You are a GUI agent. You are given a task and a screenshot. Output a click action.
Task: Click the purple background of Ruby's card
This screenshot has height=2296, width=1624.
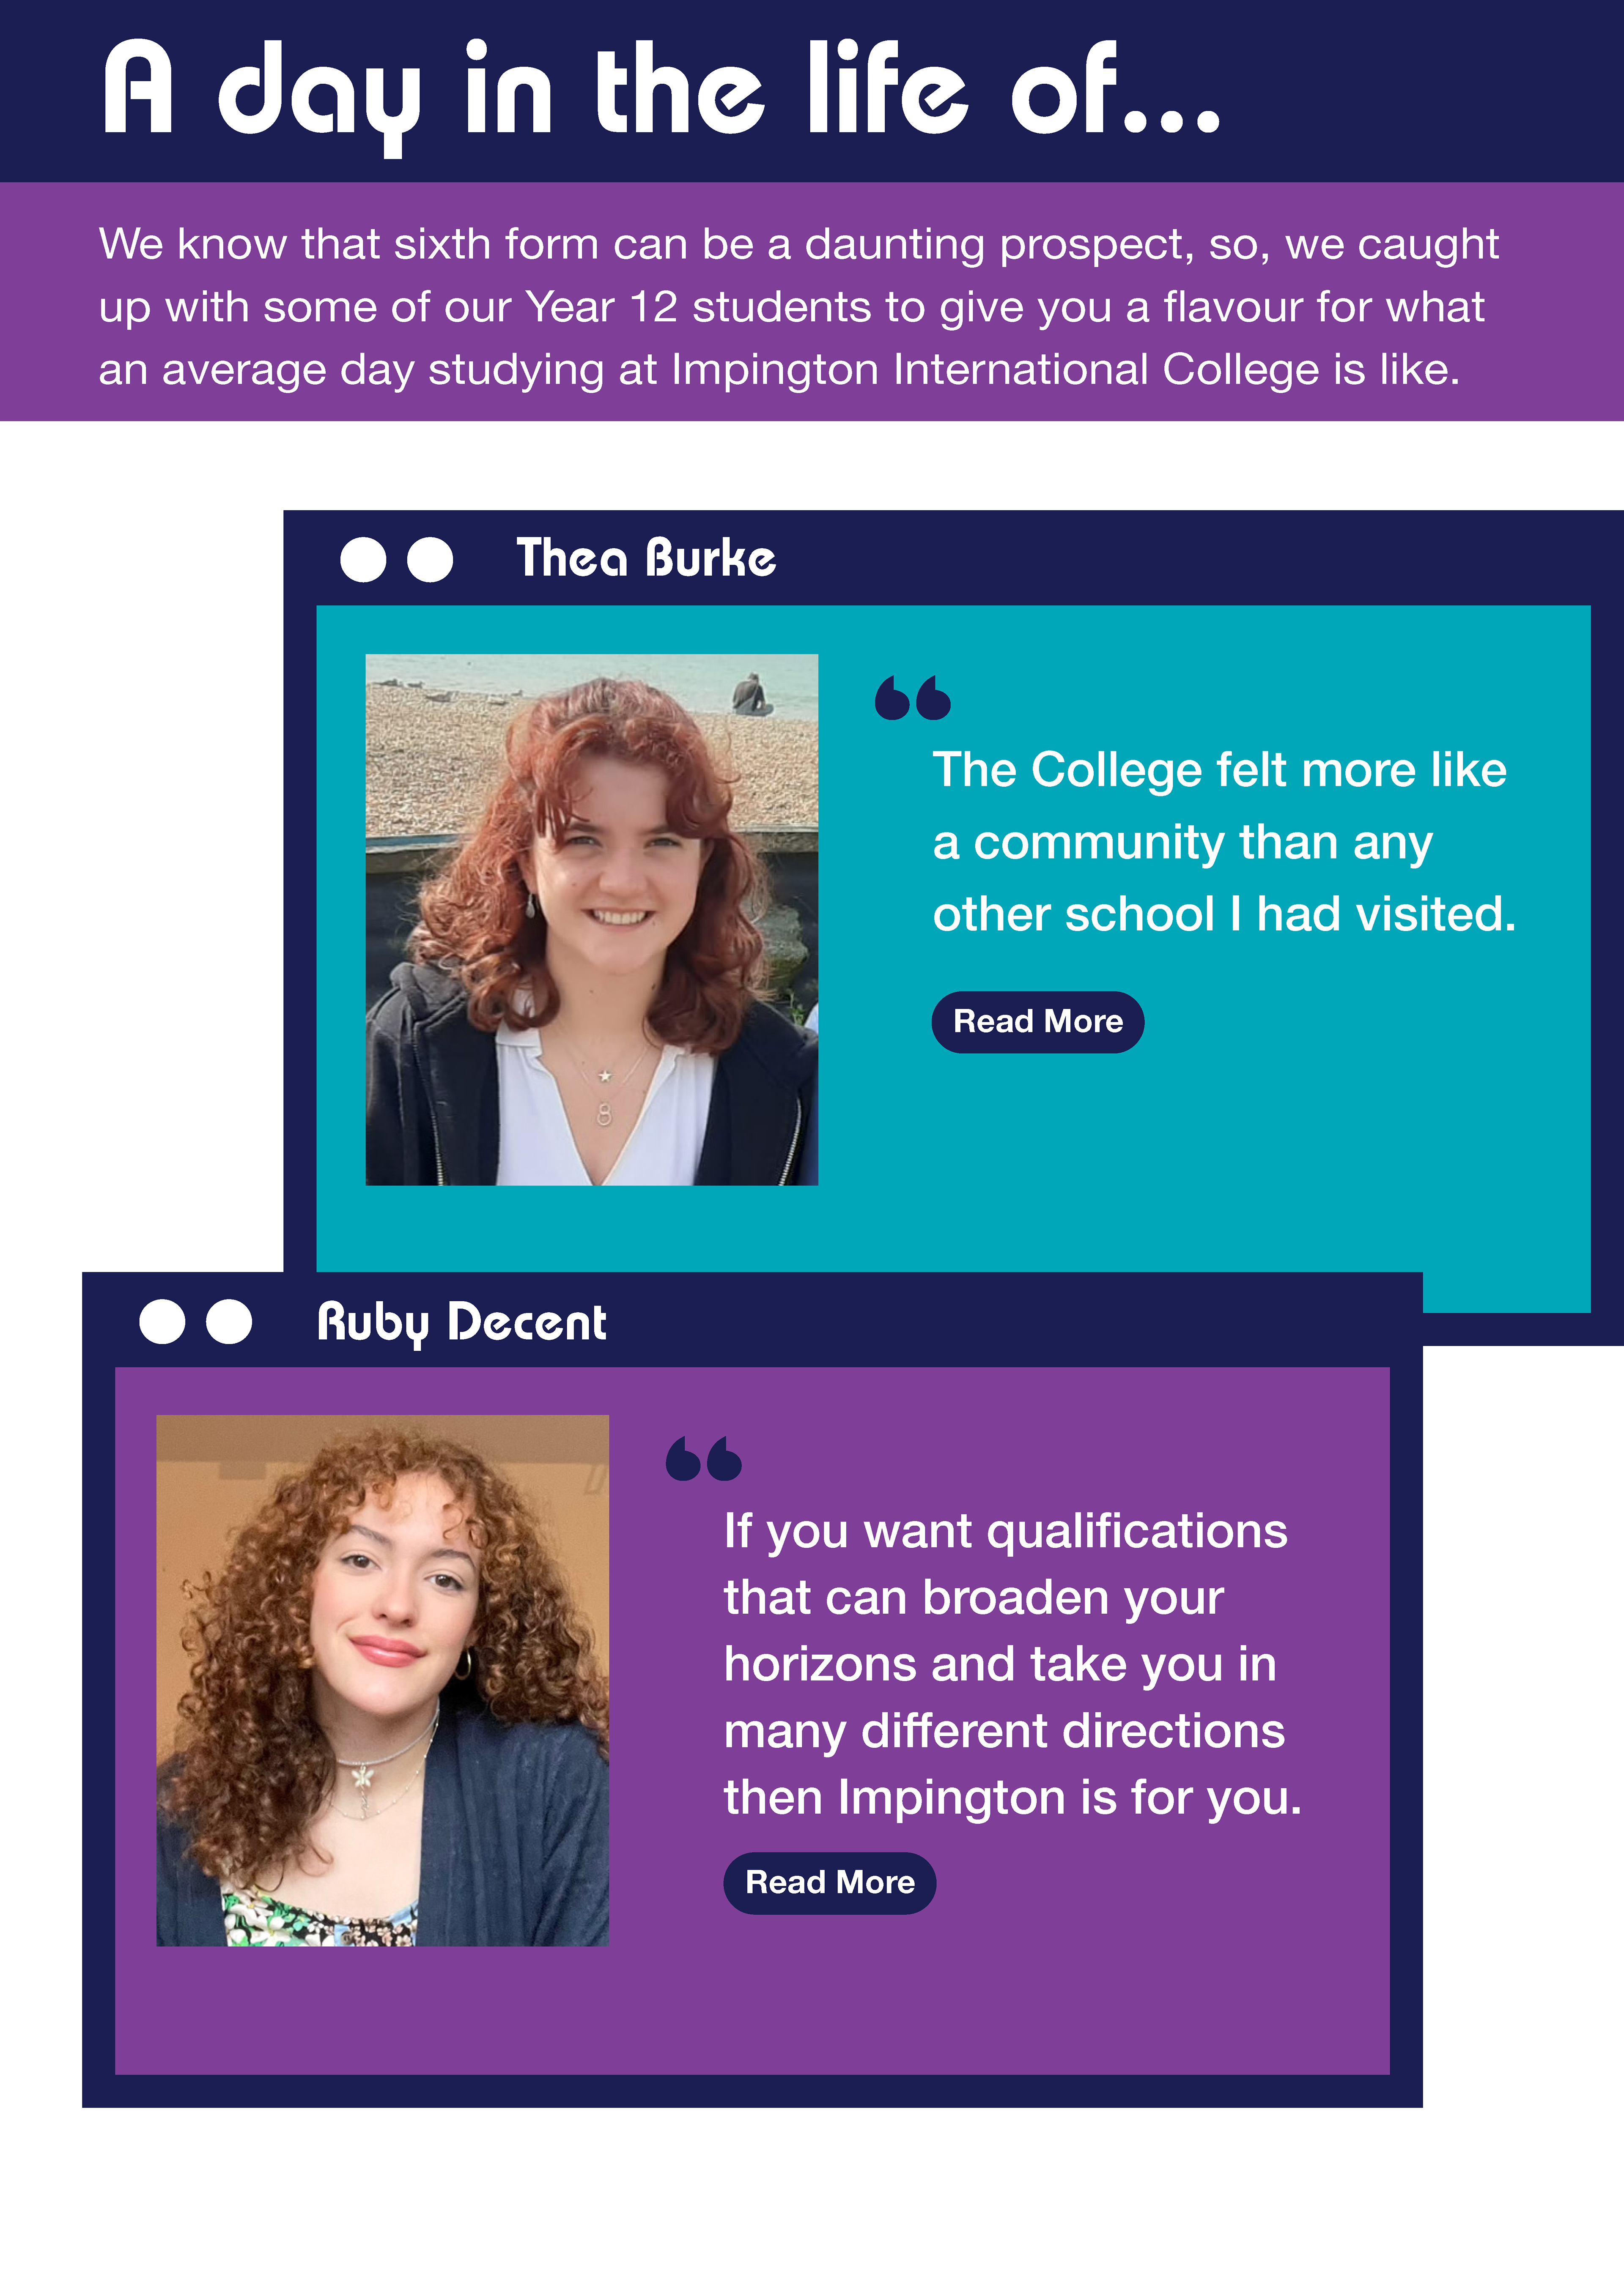click(1001, 2000)
